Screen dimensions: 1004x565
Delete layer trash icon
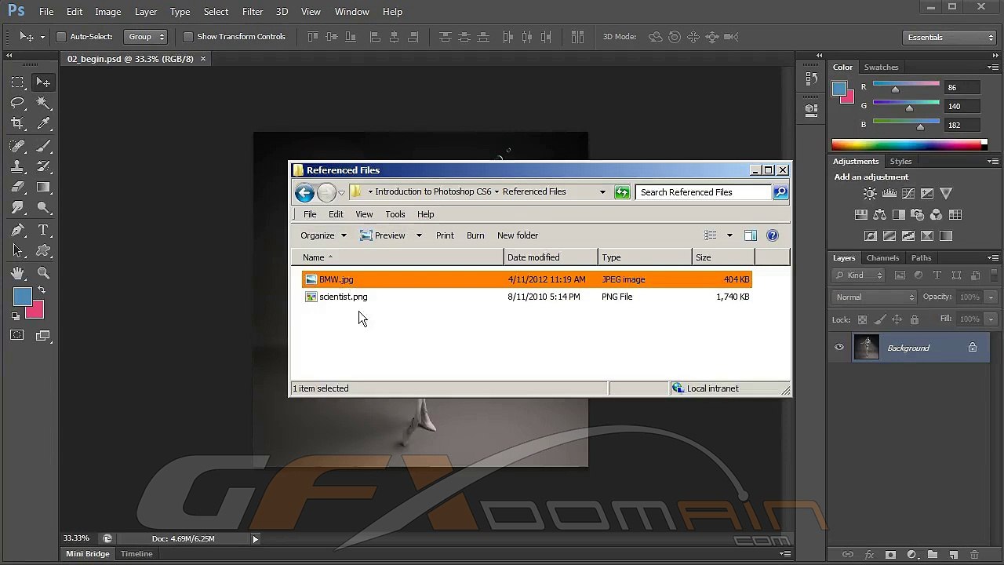click(x=974, y=555)
